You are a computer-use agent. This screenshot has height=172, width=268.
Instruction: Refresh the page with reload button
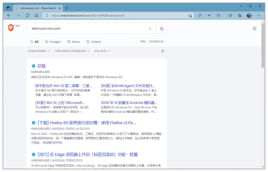(x=27, y=15)
